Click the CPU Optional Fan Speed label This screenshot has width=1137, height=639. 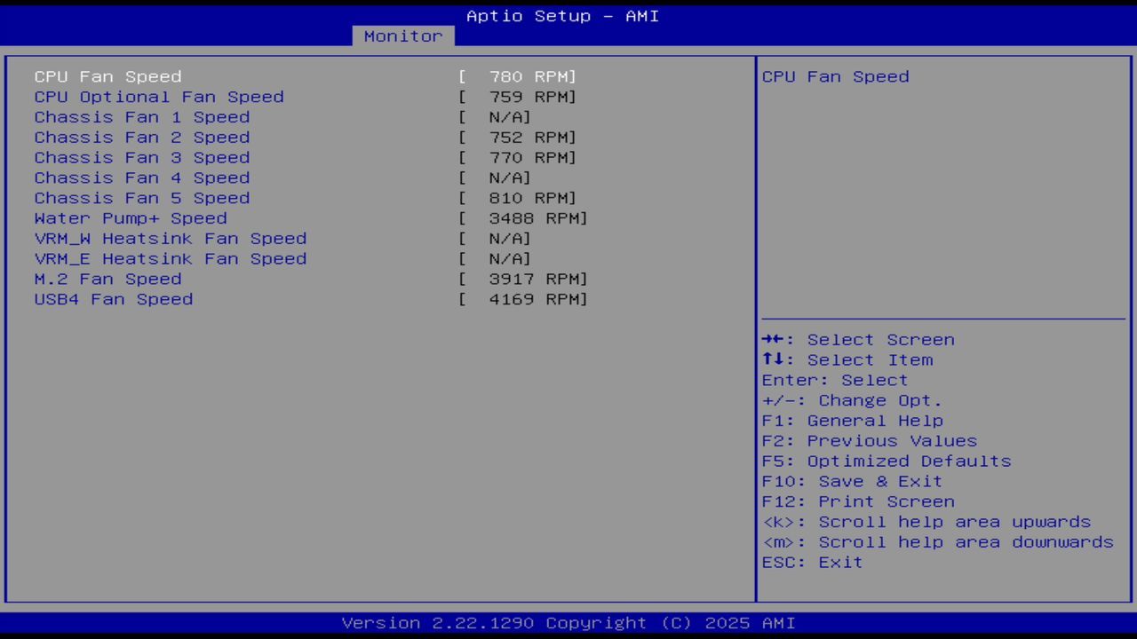click(159, 97)
